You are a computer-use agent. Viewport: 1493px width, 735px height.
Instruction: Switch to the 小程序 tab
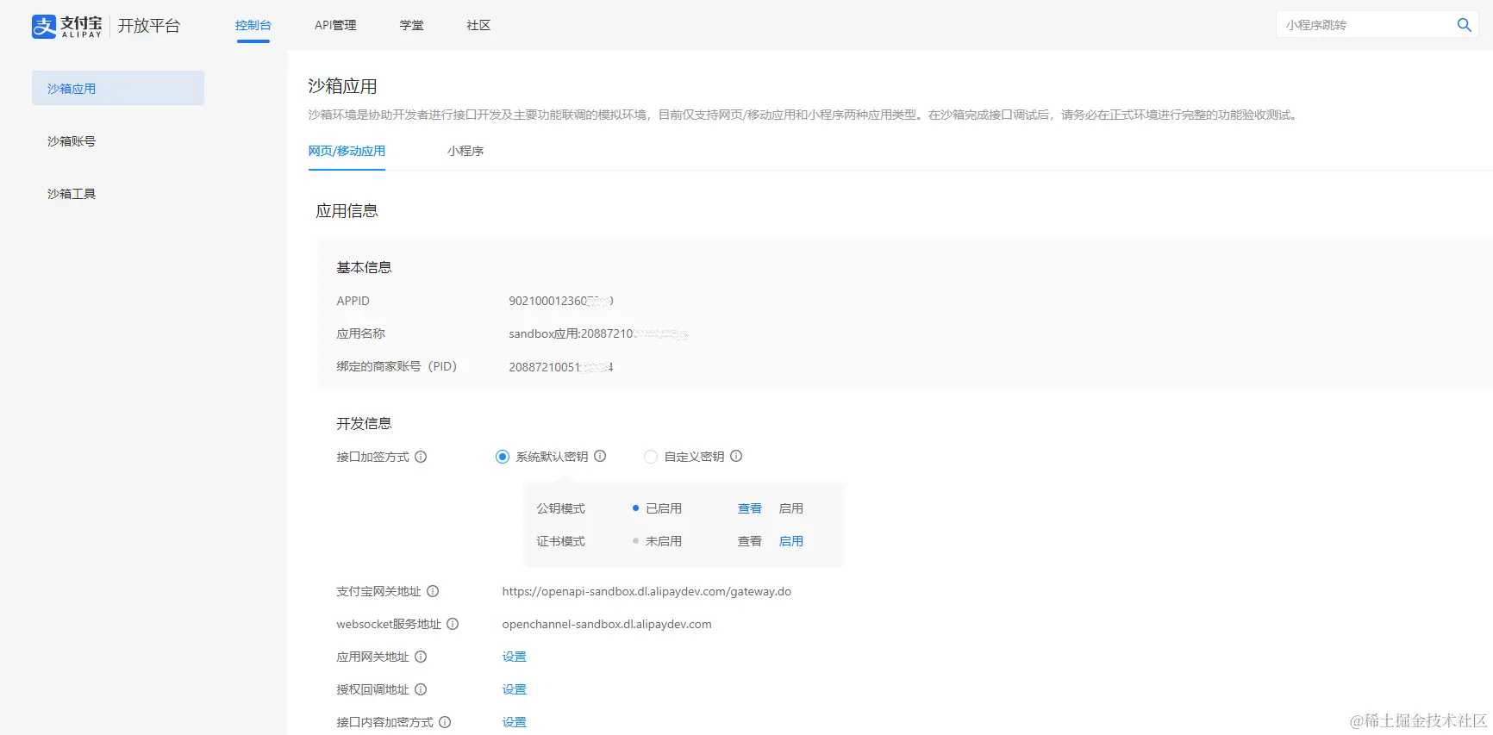point(465,151)
